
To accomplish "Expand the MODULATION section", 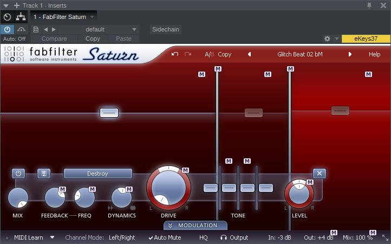I will coord(196,225).
